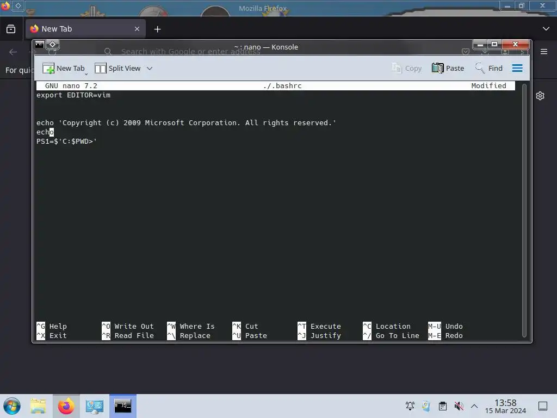Click the New Tab button in Konsole
Image resolution: width=557 pixels, height=418 pixels.
64,68
